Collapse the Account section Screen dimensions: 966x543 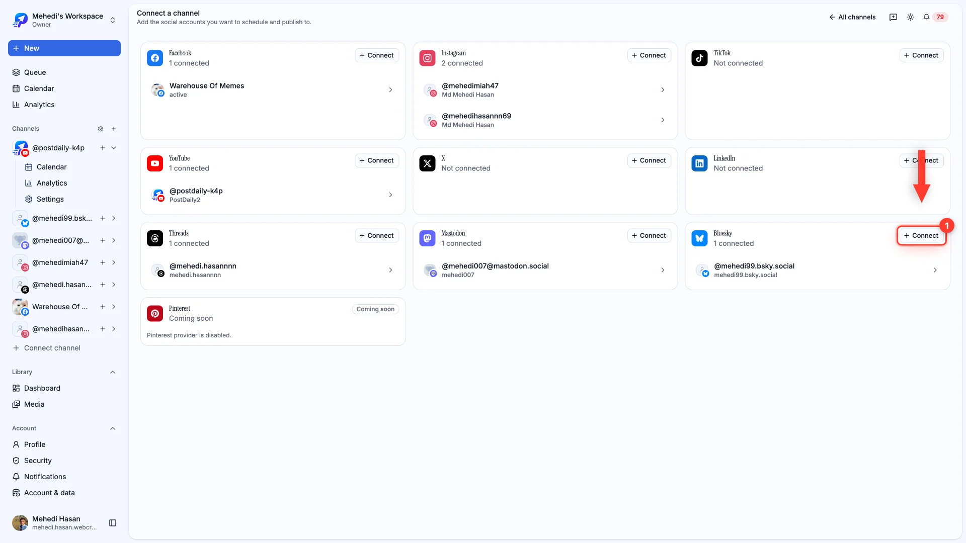coord(113,428)
